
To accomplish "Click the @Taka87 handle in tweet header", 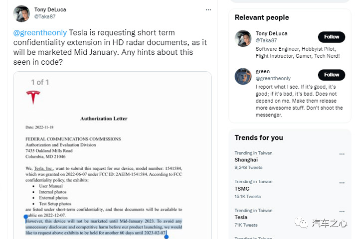I will pyautogui.click(x=43, y=16).
